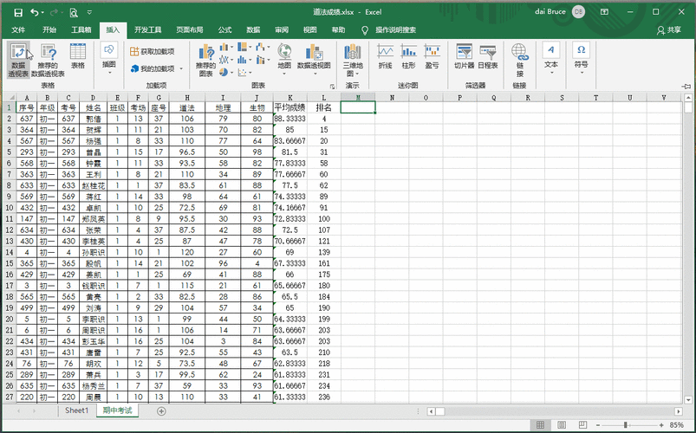This screenshot has width=696, height=433.
Task: Switch to the 视图 view tab
Action: click(x=309, y=29)
